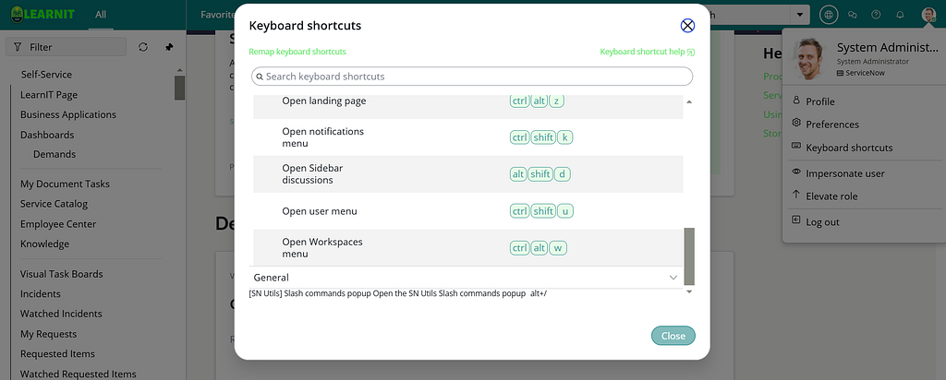Click the globe icon in the header
The height and width of the screenshot is (380, 946).
(829, 15)
